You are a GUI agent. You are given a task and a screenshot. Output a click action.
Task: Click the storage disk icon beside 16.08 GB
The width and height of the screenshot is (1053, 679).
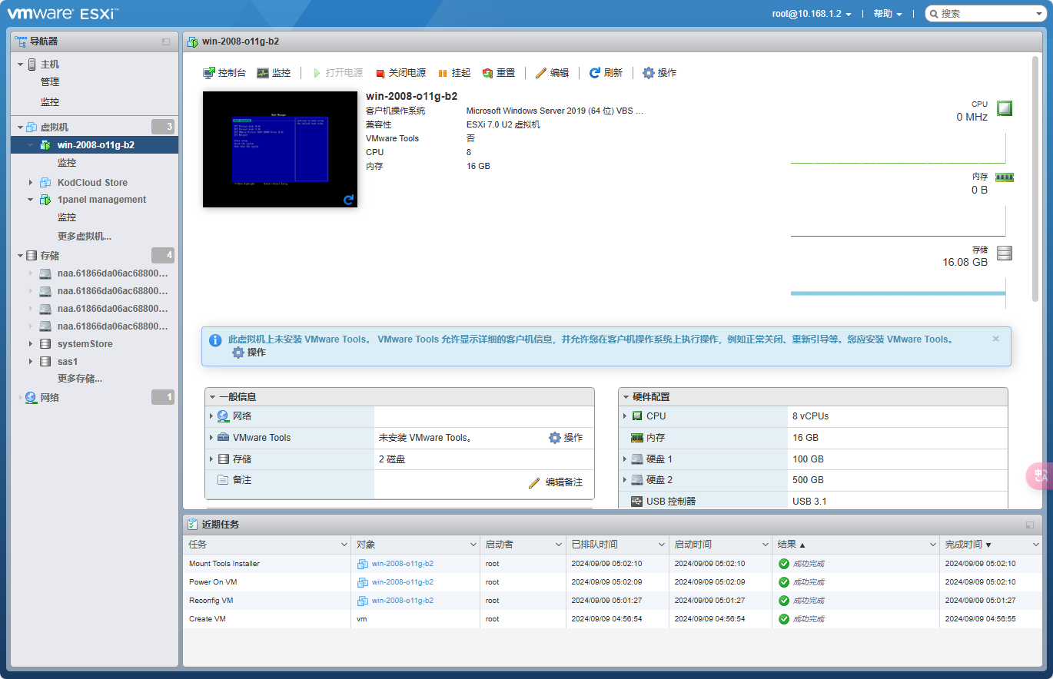pyautogui.click(x=1004, y=253)
